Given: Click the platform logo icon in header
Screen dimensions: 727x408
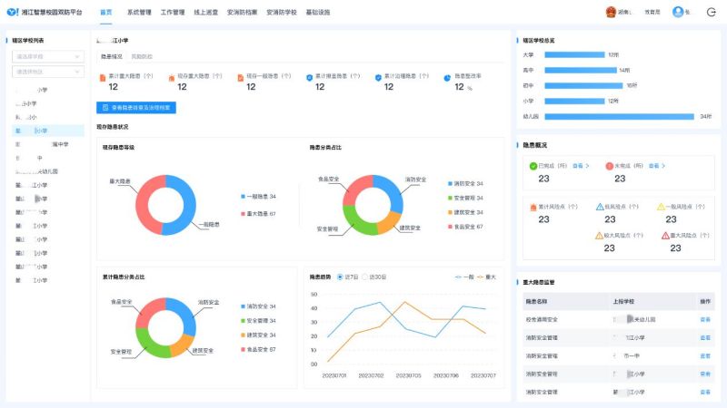Looking at the screenshot, I should coord(12,13).
